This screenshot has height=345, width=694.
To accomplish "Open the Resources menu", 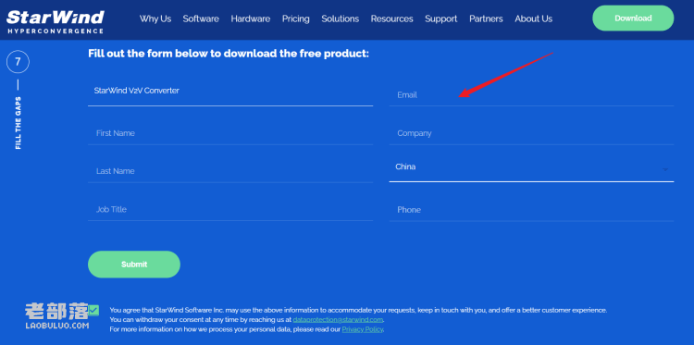I will click(x=392, y=18).
